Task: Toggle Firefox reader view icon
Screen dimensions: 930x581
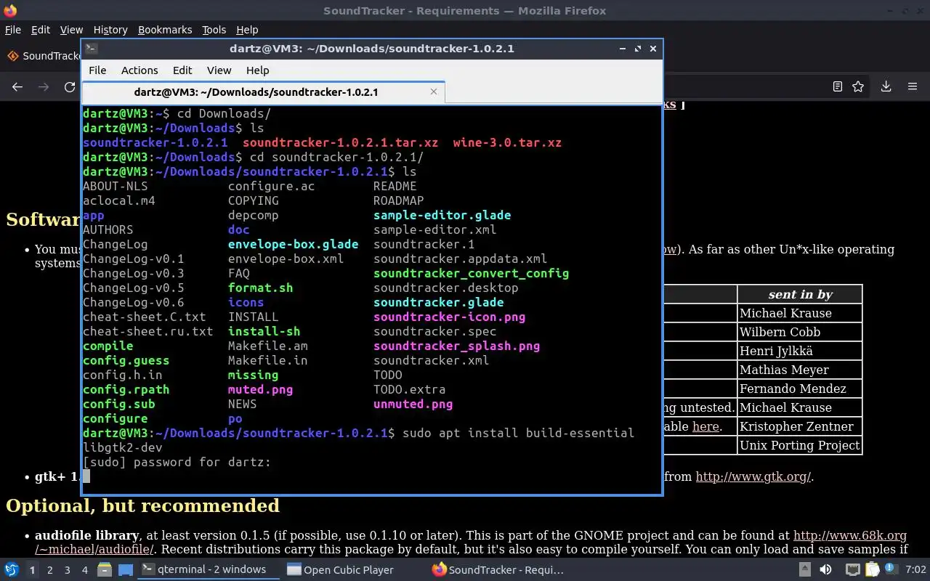Action: pos(838,86)
